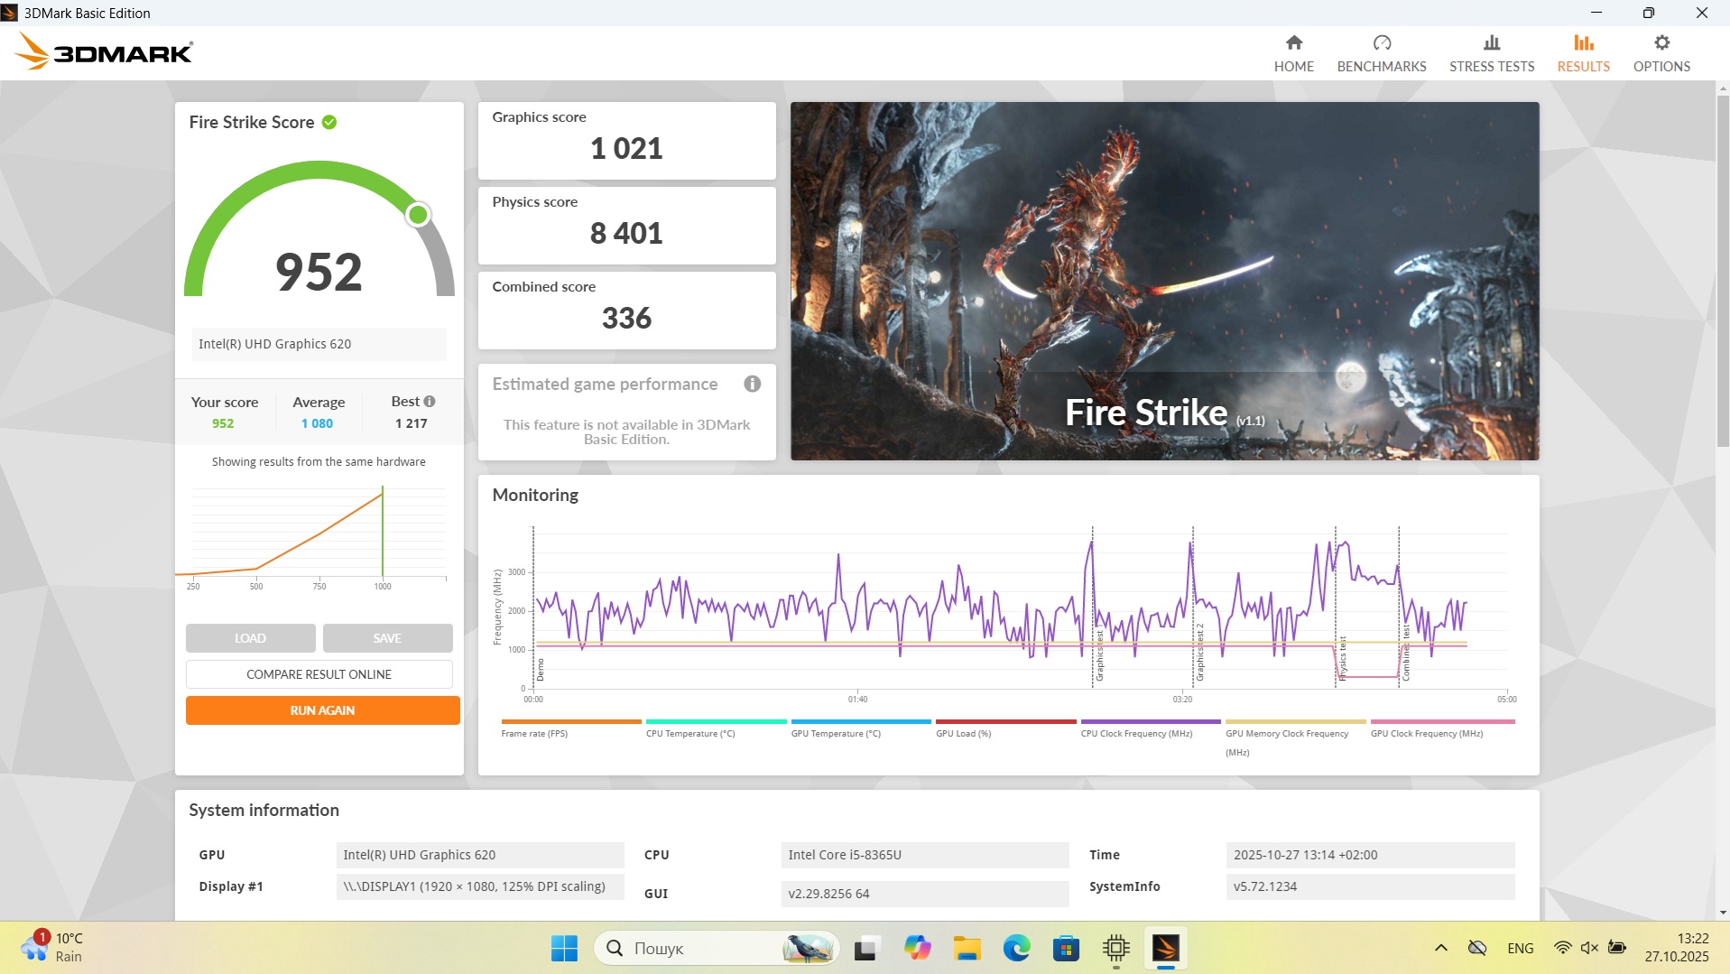Expand the hidden system tray icons chevron
1730x974 pixels.
pos(1440,948)
